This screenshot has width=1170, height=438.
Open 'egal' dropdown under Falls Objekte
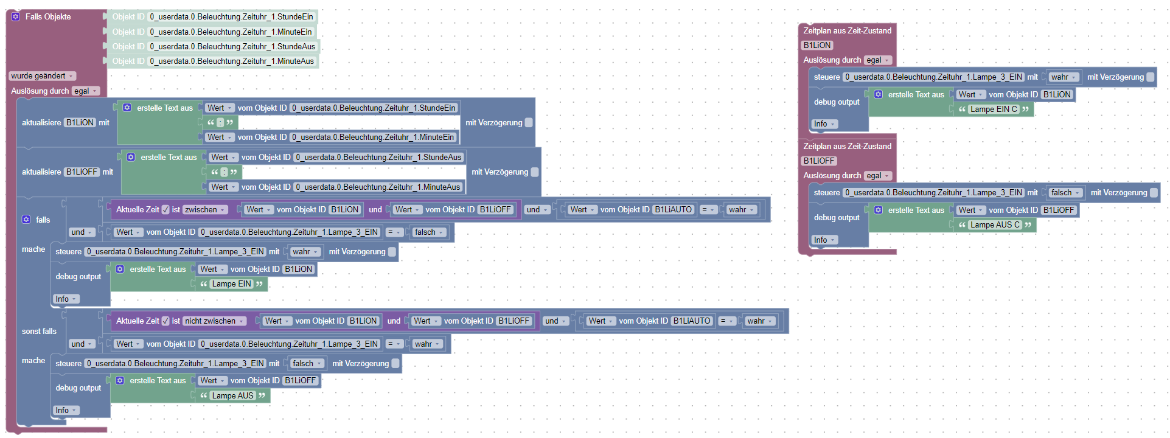(86, 91)
